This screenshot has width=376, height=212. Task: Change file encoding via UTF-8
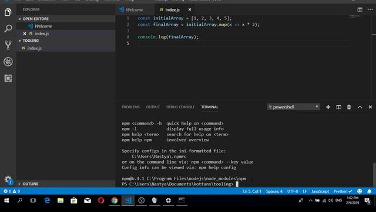[x=293, y=191]
